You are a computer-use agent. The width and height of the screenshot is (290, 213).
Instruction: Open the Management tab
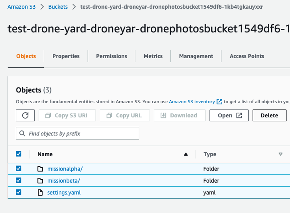[x=196, y=56]
